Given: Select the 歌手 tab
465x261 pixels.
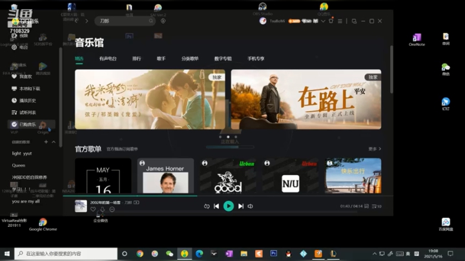Looking at the screenshot, I should coord(161,58).
